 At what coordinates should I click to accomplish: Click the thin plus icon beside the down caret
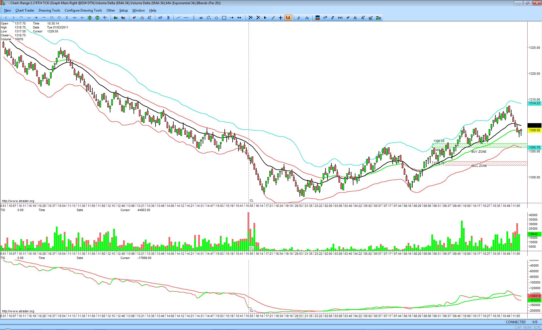pos(36,18)
